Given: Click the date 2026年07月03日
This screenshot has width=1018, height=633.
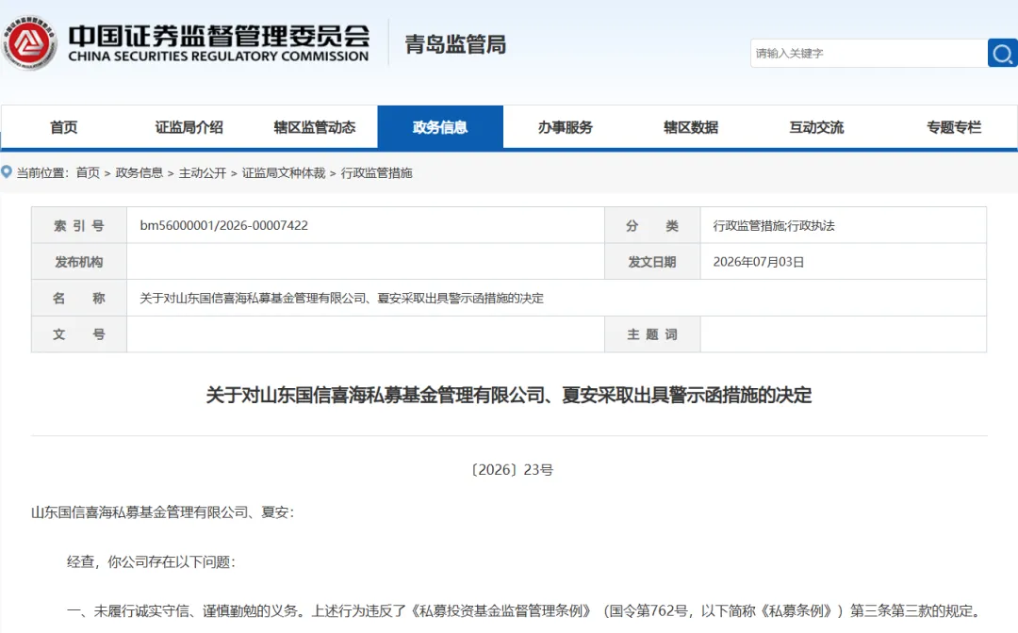Looking at the screenshot, I should pos(758,262).
